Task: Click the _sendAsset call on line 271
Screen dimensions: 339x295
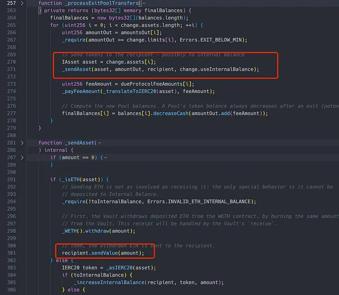Action: pyautogui.click(x=78, y=69)
